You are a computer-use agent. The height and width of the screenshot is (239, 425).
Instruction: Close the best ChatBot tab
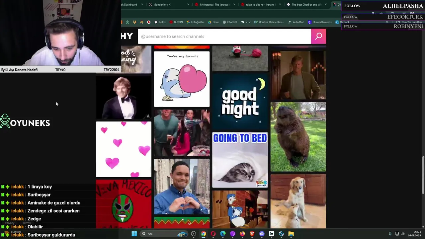(326, 5)
